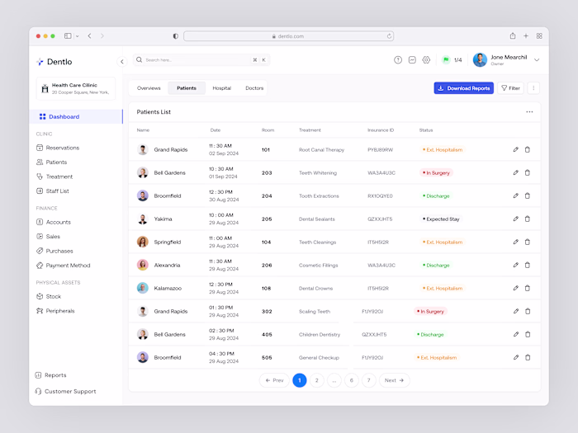Open Treatment in the sidebar

54,176
